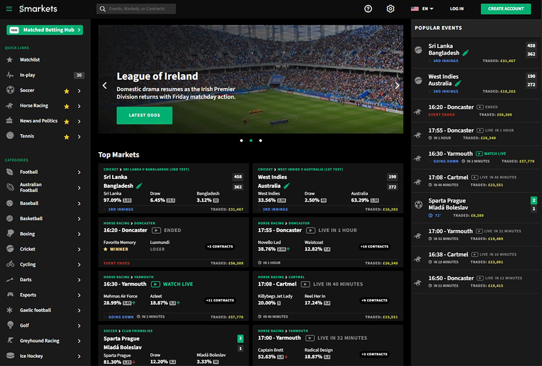
Task: Click the Tennis ball icon
Action: 10,136
